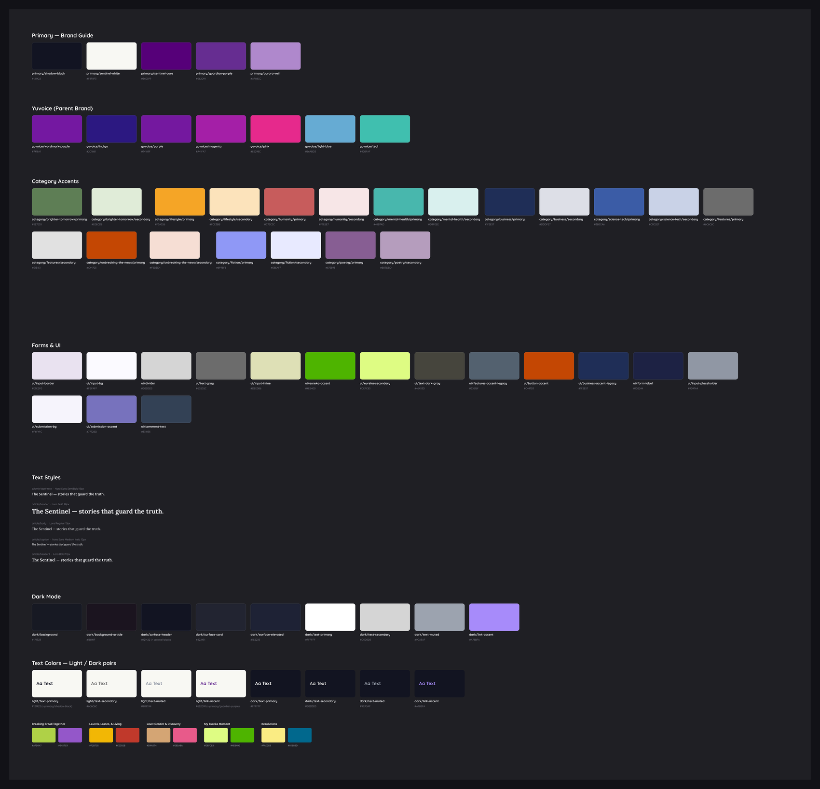Click the 'Dark Mode' section heading

(x=46, y=597)
